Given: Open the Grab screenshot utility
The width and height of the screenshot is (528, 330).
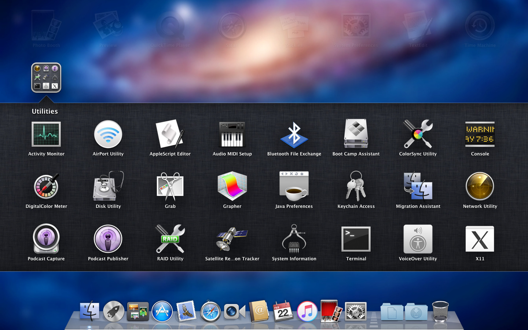Looking at the screenshot, I should pyautogui.click(x=170, y=187).
